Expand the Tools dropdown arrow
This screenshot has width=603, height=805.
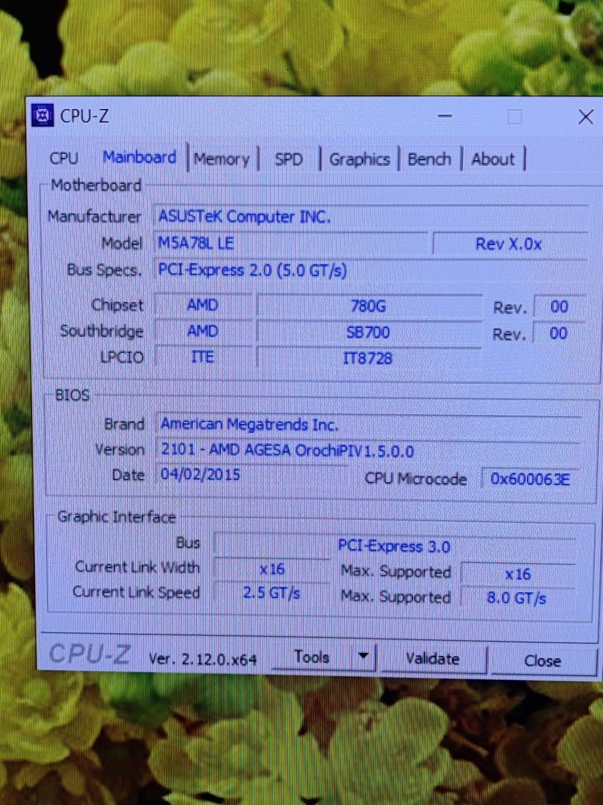click(x=363, y=656)
